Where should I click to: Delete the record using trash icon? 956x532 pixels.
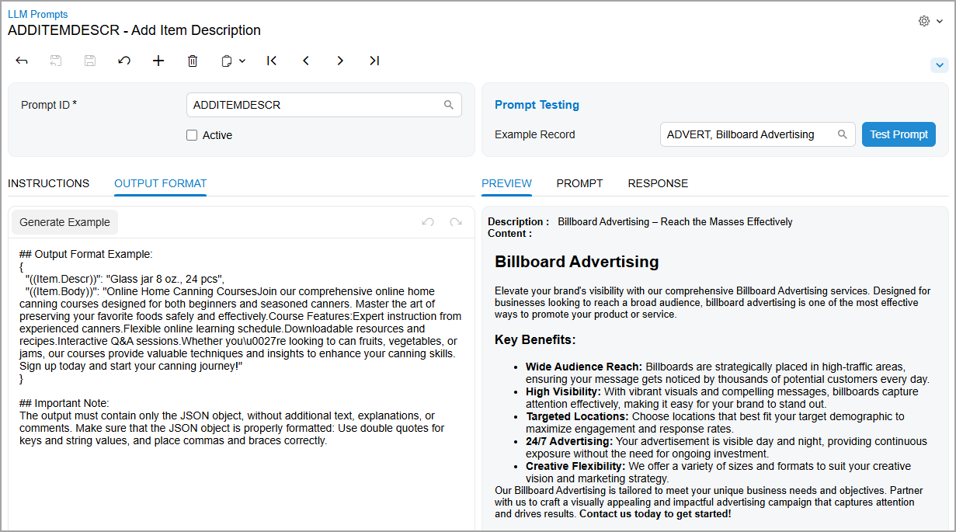pyautogui.click(x=193, y=61)
